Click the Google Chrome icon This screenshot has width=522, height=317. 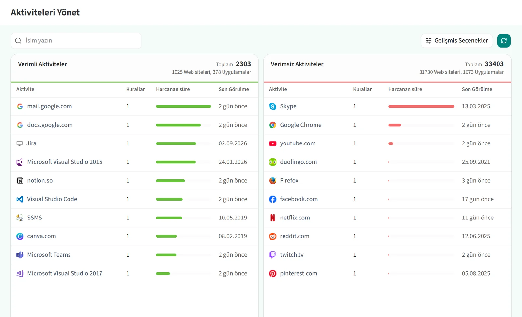click(273, 125)
